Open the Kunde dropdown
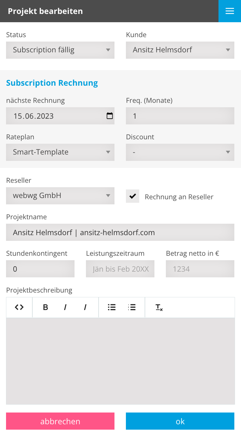 click(x=180, y=50)
